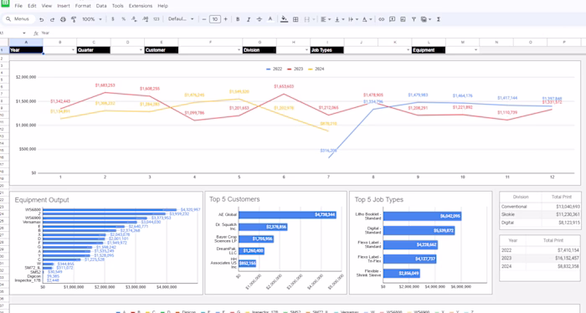
Task: Open the Default font dropdown
Action: tap(181, 19)
